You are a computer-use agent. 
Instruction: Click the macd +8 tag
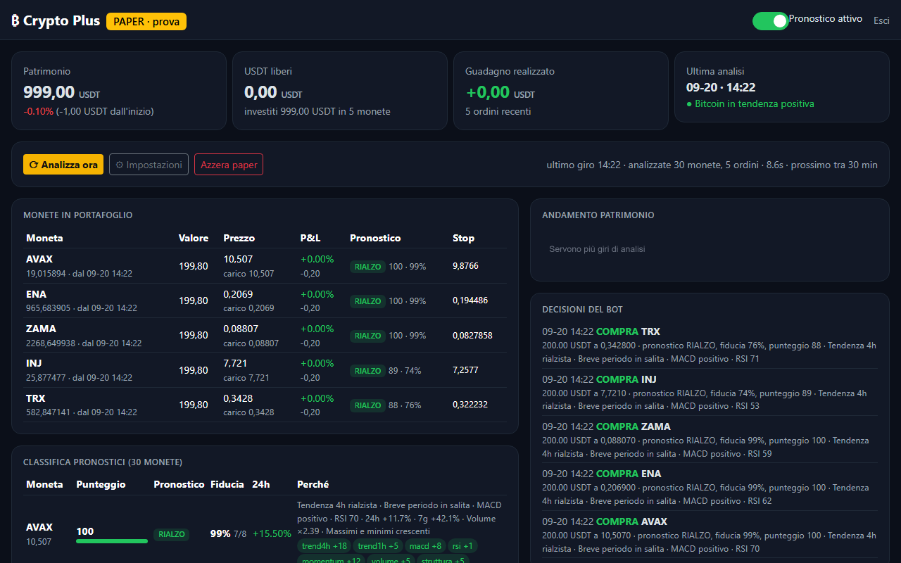[426, 546]
